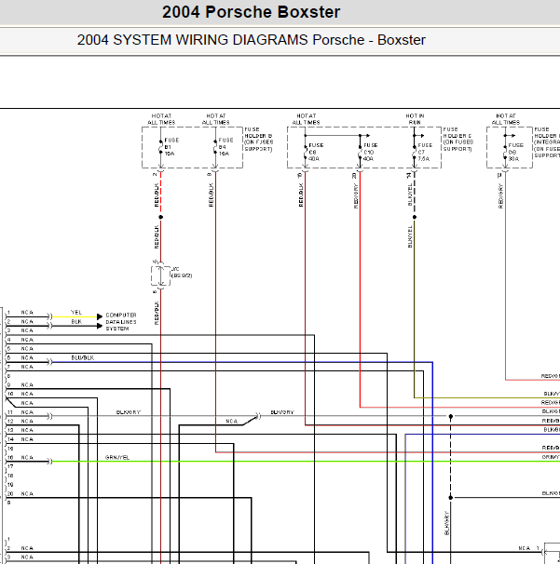Click 'HOT AT ALL TIMES' above fuse B1
Image resolution: width=560 pixels, height=564 pixels.
(161, 119)
